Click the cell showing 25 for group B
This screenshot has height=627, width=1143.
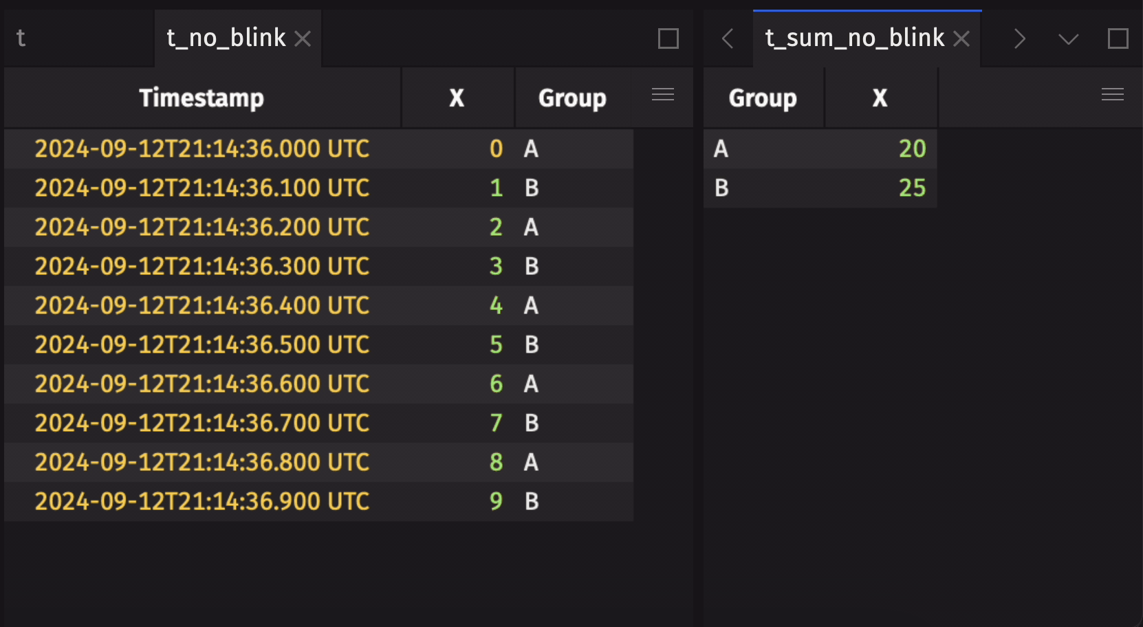click(913, 188)
